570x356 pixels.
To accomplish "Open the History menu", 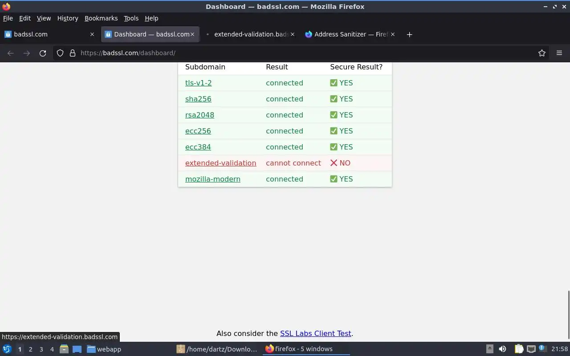I will pyautogui.click(x=68, y=18).
